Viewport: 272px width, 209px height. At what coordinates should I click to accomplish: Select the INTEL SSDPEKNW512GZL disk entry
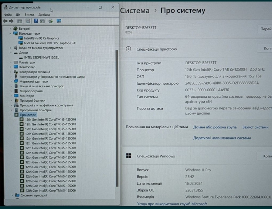coord(41,57)
